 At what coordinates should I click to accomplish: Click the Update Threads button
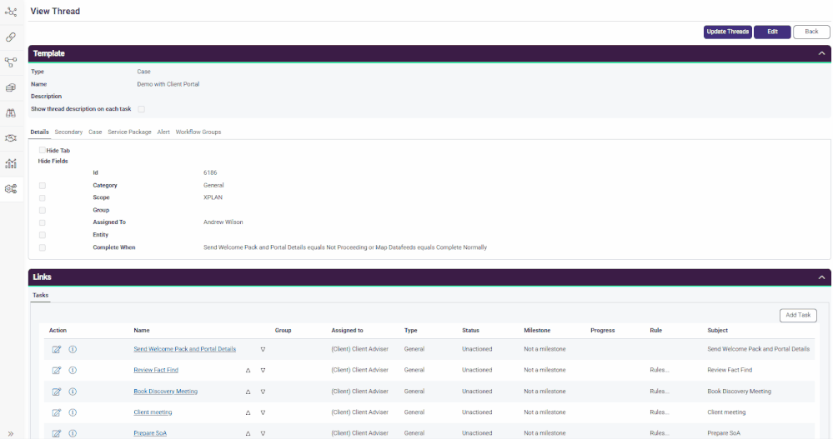point(727,32)
